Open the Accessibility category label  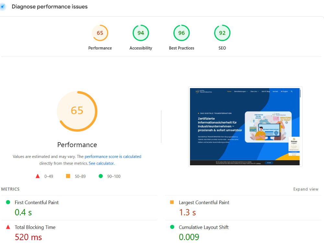pyautogui.click(x=141, y=48)
